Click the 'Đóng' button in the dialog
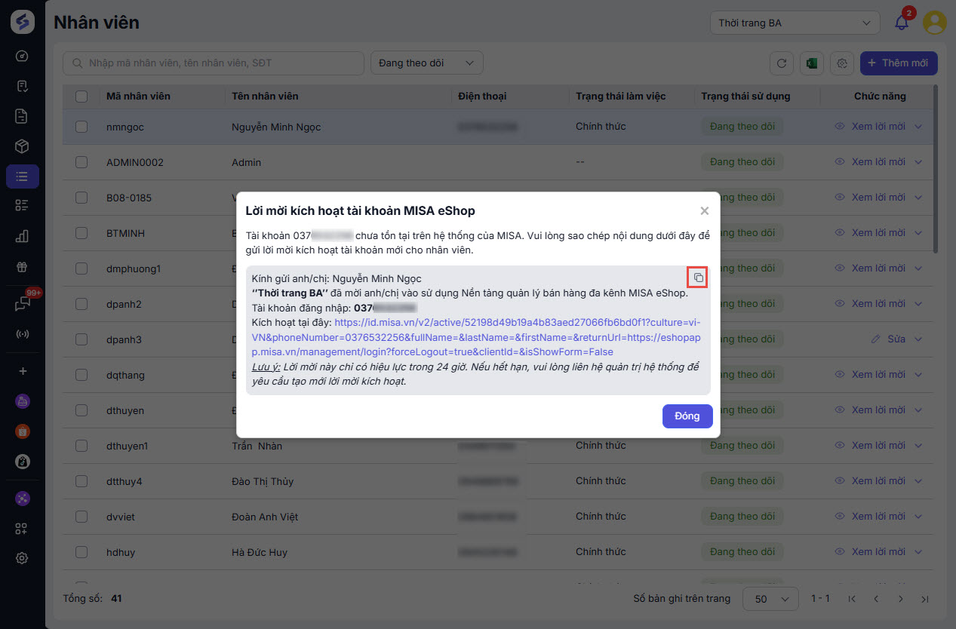 point(687,416)
